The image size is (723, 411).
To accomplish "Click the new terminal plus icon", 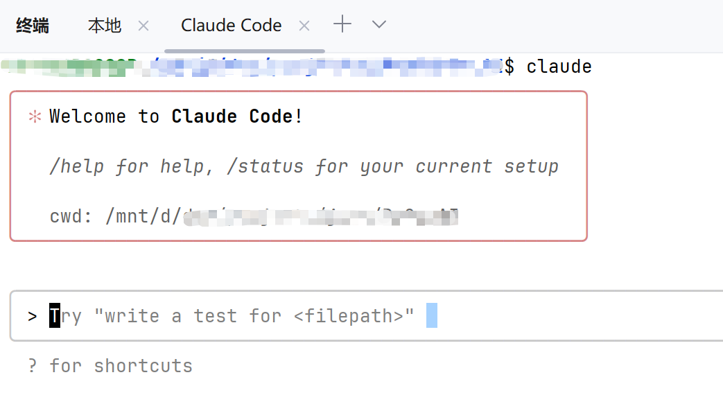I will [342, 24].
